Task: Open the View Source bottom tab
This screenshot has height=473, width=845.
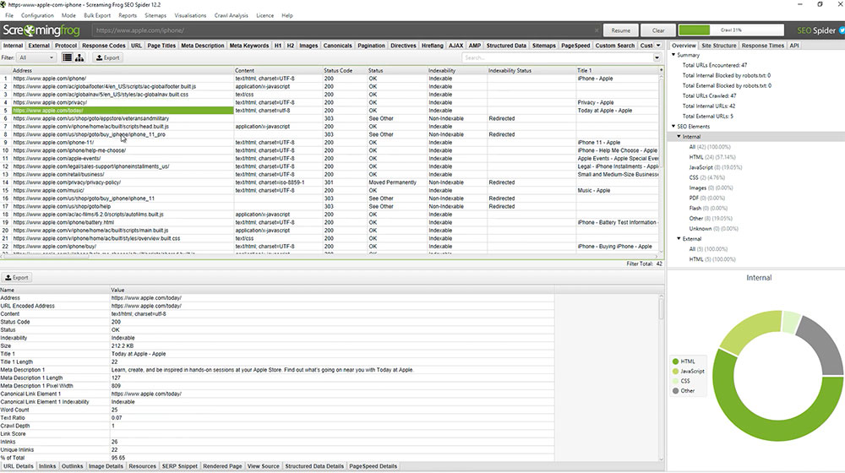Action: point(264,466)
